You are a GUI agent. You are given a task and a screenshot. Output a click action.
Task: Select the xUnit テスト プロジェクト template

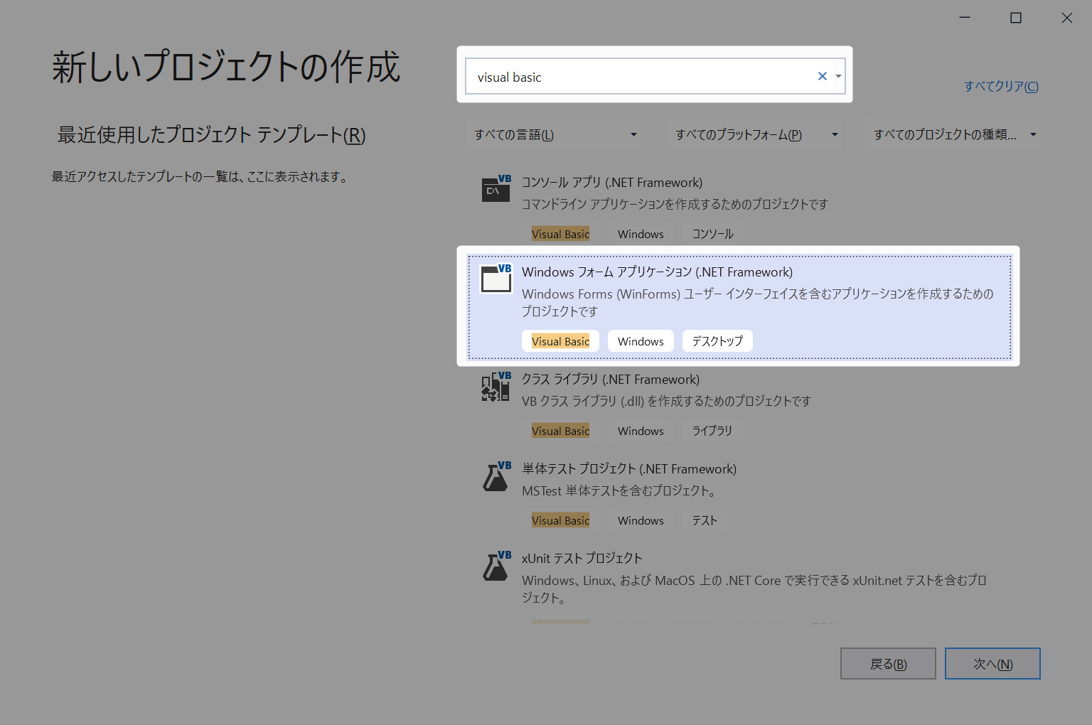click(740, 584)
